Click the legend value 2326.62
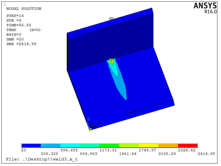Image resolution: width=221 pixels, height=166 pixels. pos(187,150)
